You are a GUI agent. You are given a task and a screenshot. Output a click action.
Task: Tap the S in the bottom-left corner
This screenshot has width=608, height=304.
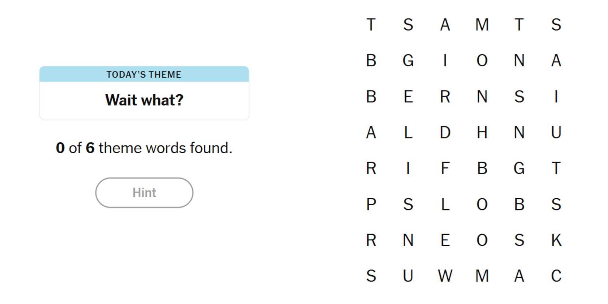(371, 276)
